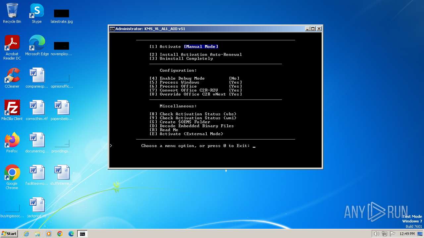Click the [R] Read Me line
Viewport: 424px width, 238px height.
(x=164, y=130)
